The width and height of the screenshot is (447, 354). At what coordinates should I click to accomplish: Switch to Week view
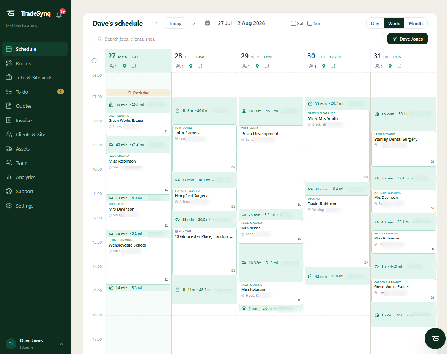click(394, 24)
